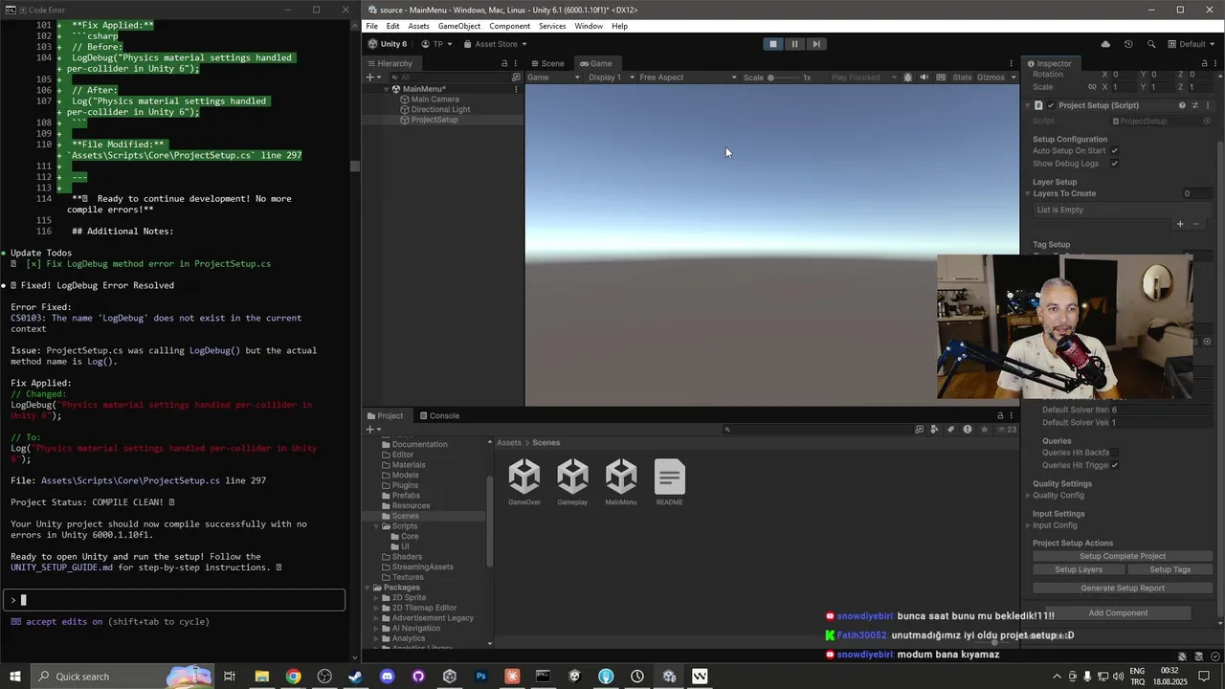Open the Component menu
This screenshot has width=1225, height=689.
pos(509,26)
